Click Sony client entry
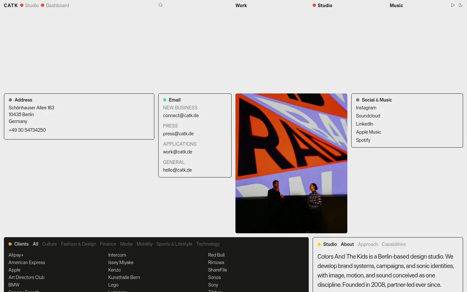The image size is (467, 292). 213,285
